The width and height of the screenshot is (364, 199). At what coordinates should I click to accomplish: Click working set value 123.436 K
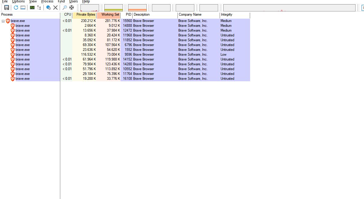coord(112,64)
